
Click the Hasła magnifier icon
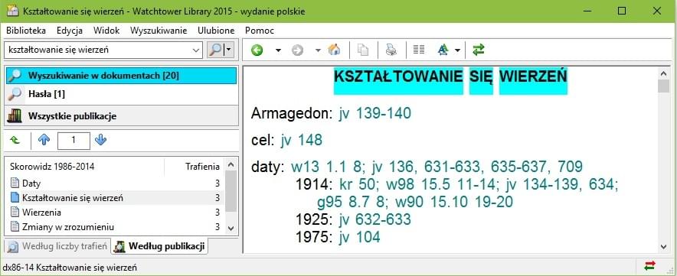point(15,93)
